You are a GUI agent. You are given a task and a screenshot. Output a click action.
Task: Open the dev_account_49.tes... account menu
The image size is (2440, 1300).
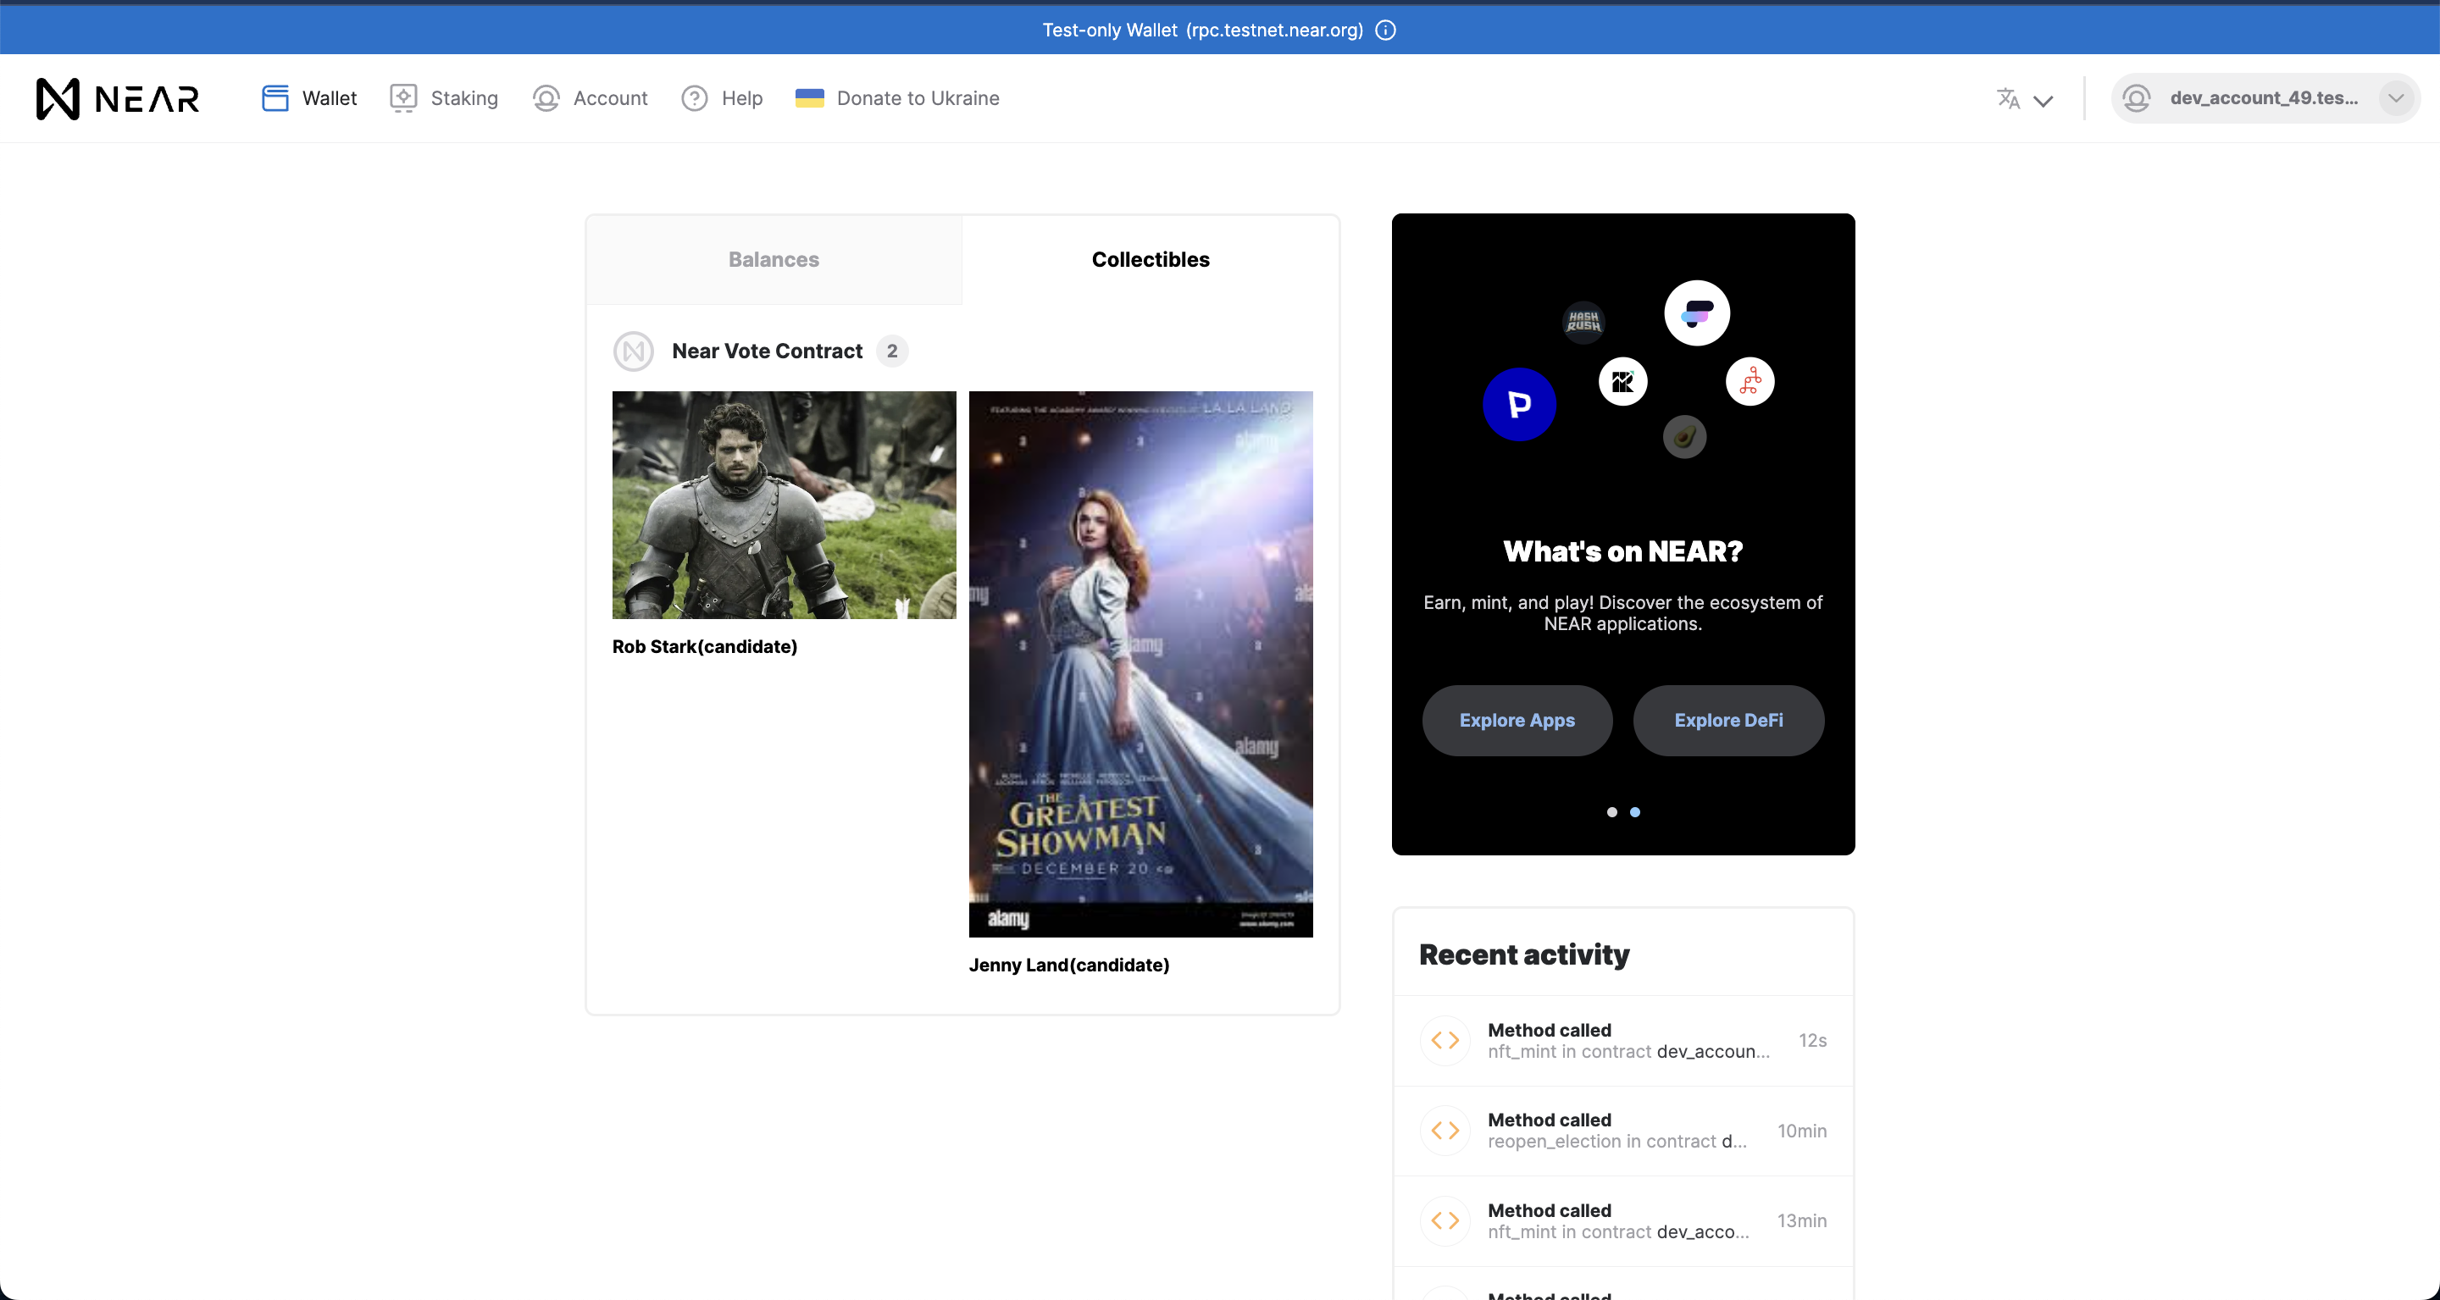[2265, 98]
